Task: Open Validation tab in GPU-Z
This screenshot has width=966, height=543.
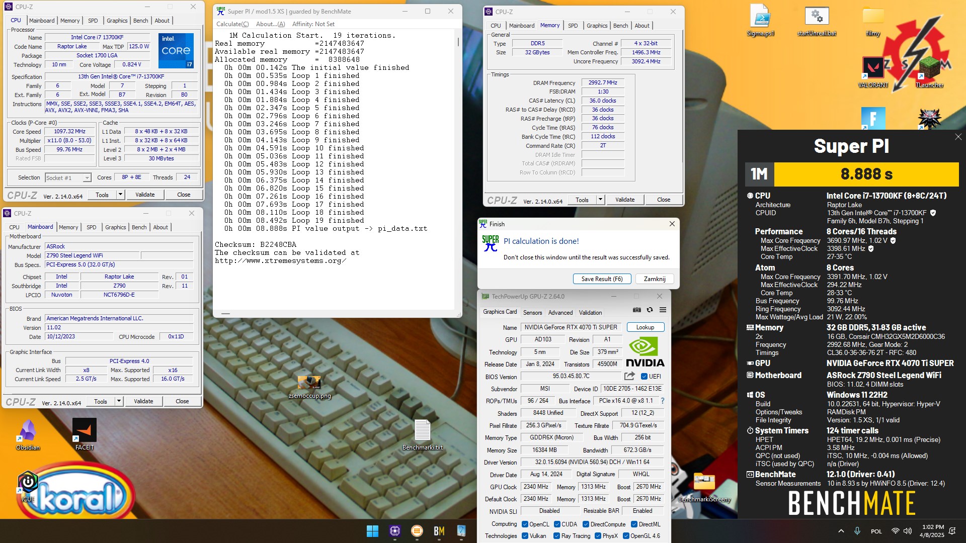Action: pyautogui.click(x=590, y=312)
